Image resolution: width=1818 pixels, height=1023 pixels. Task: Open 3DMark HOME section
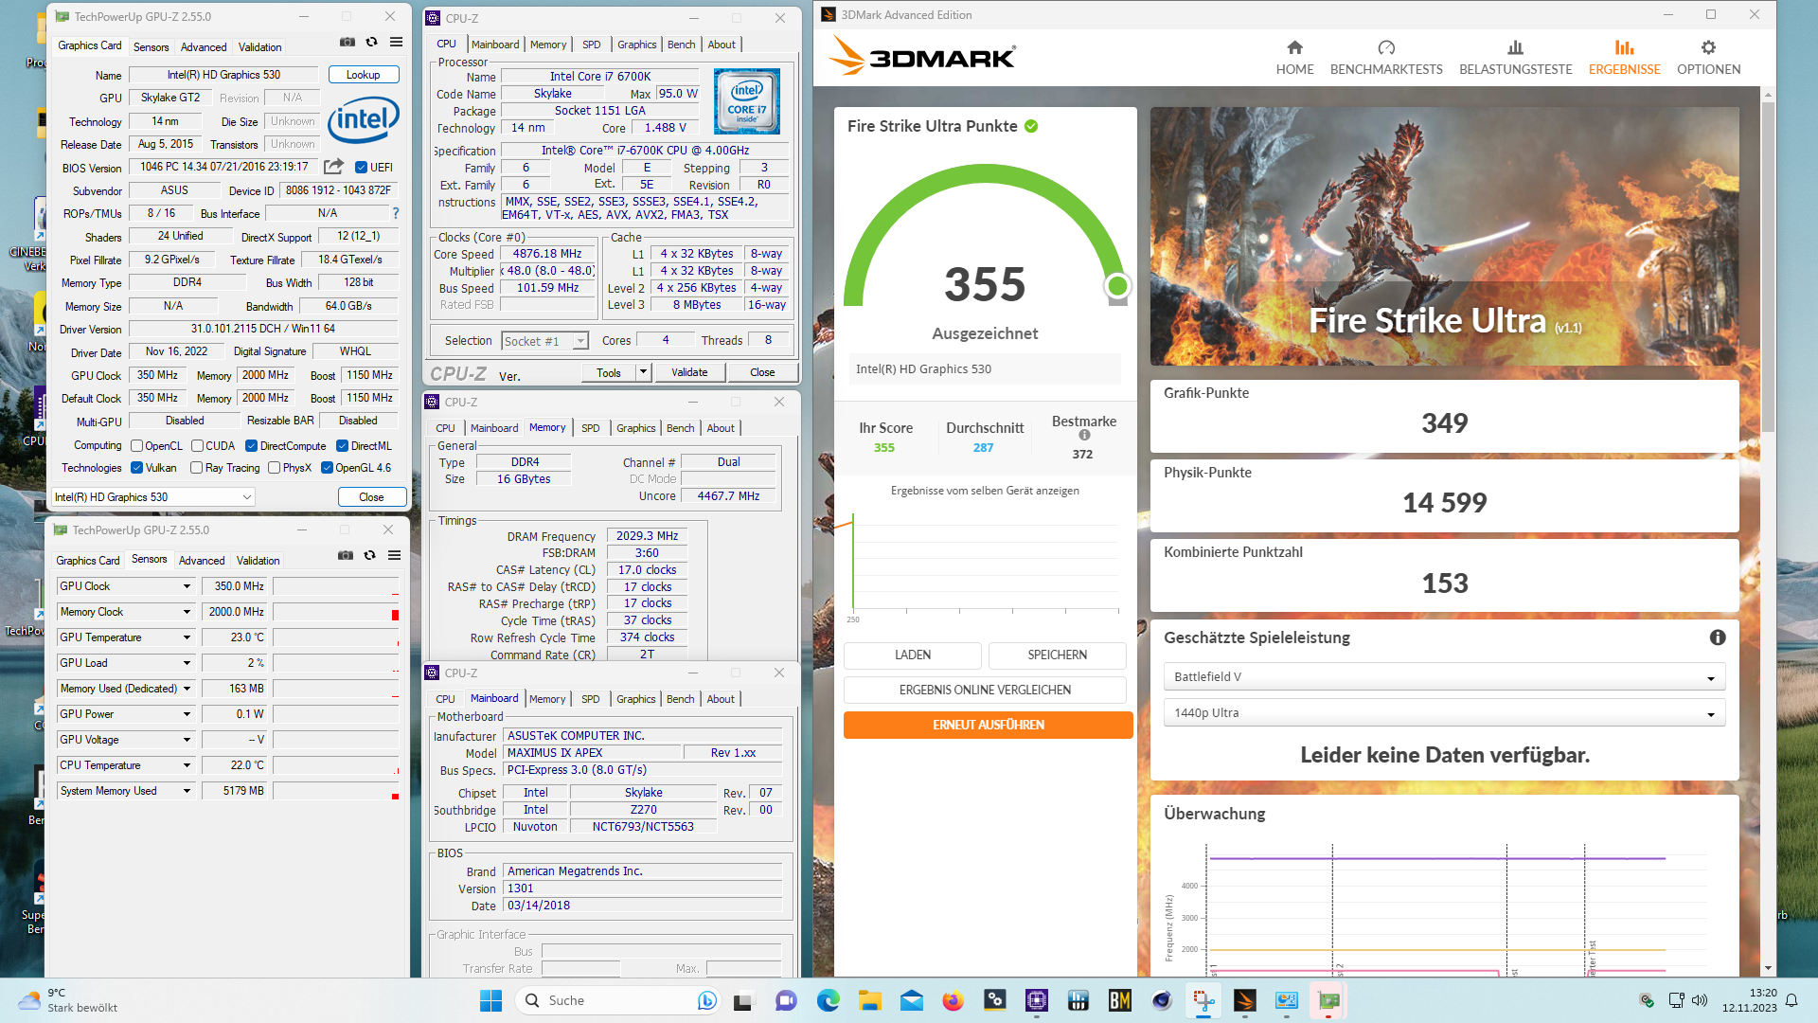(1294, 58)
